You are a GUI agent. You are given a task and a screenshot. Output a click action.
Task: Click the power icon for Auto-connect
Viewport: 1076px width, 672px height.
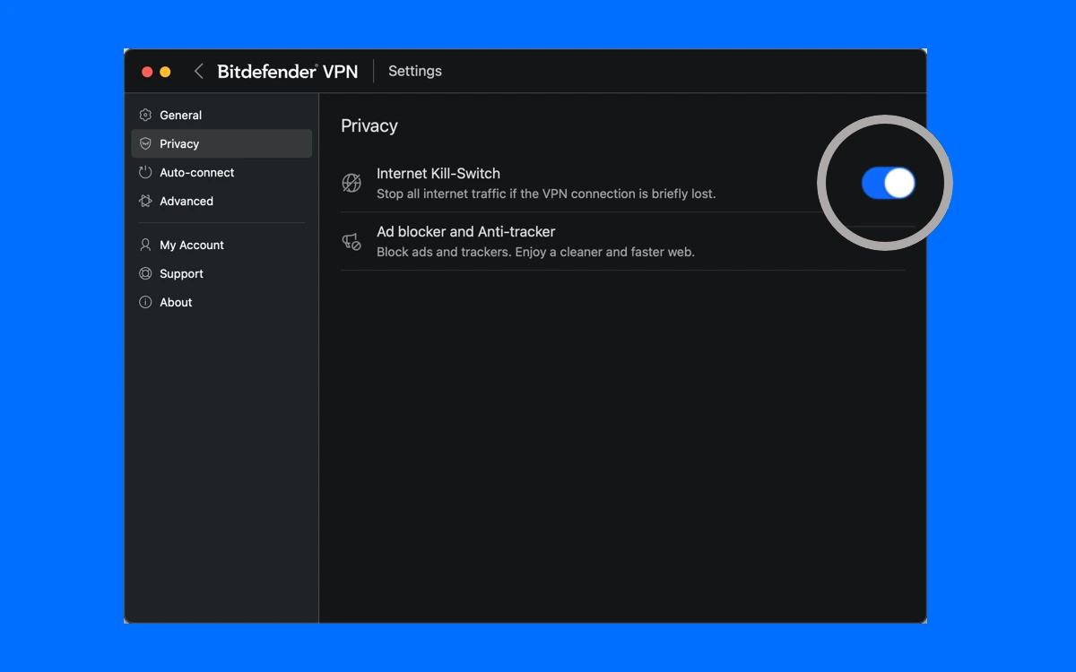pos(145,172)
